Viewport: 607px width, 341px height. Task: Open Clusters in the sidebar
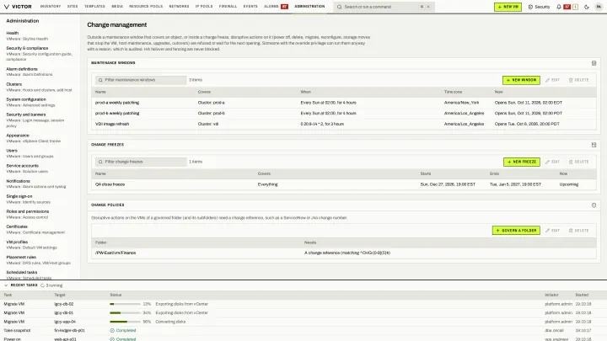39,87
